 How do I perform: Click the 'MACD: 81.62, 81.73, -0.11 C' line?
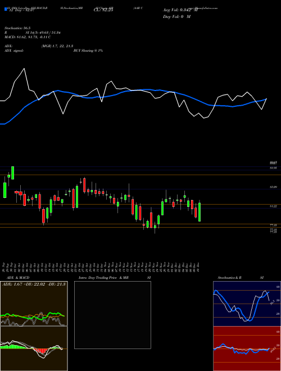coord(28,37)
